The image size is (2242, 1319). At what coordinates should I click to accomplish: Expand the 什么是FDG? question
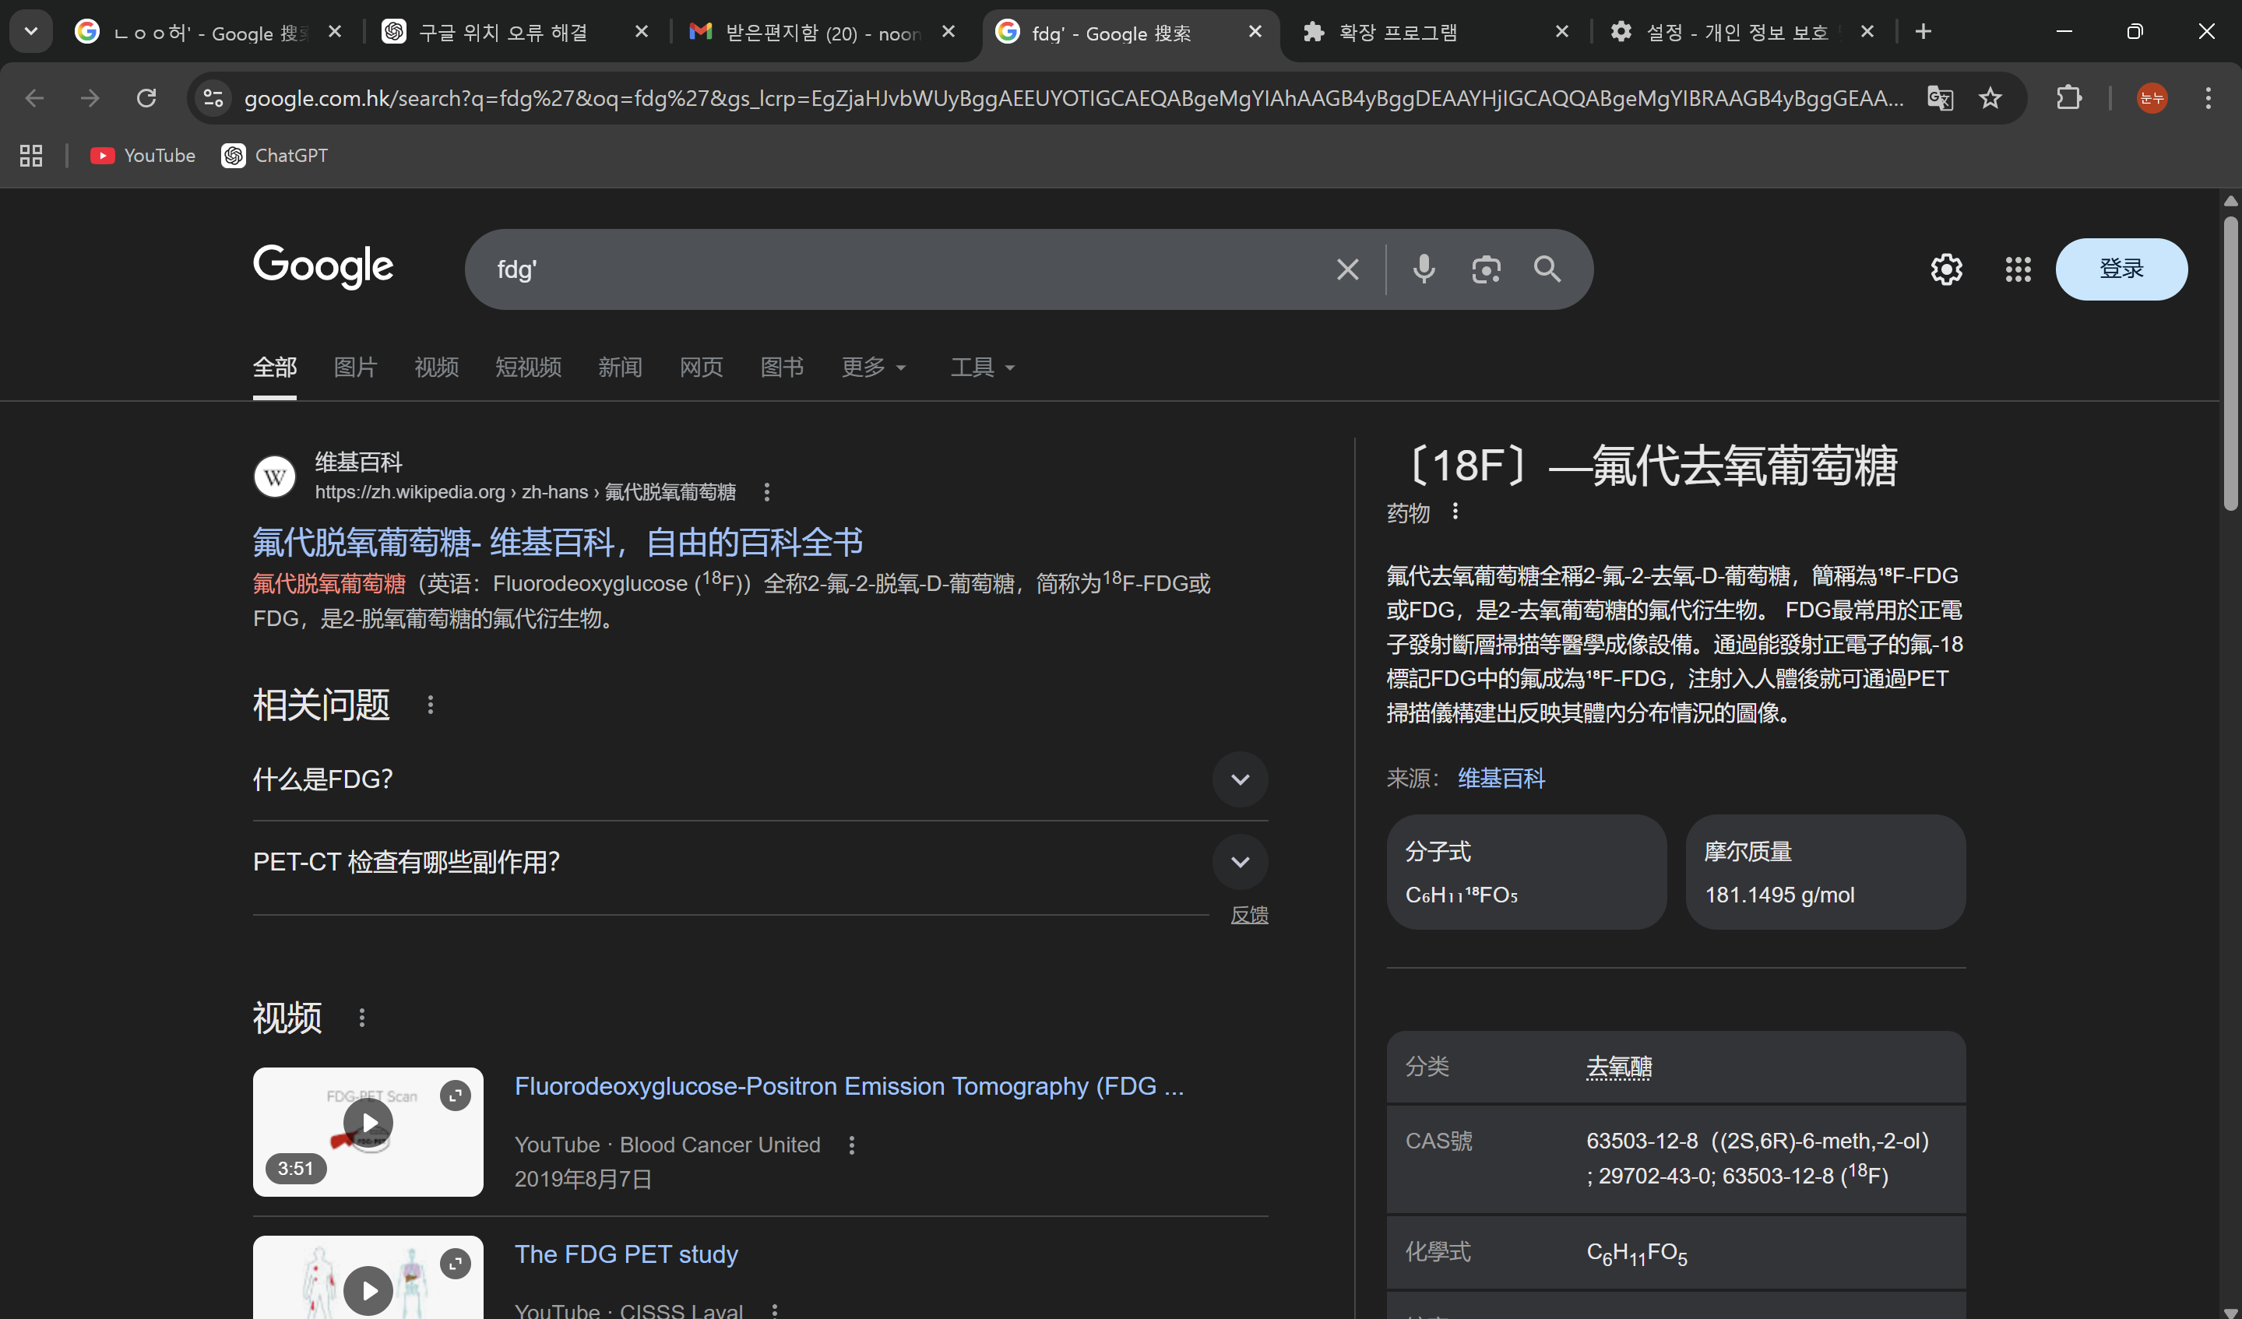click(761, 779)
